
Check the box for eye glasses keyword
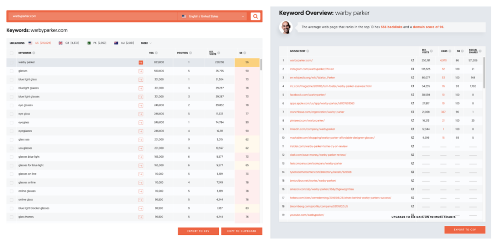(x=12, y=105)
